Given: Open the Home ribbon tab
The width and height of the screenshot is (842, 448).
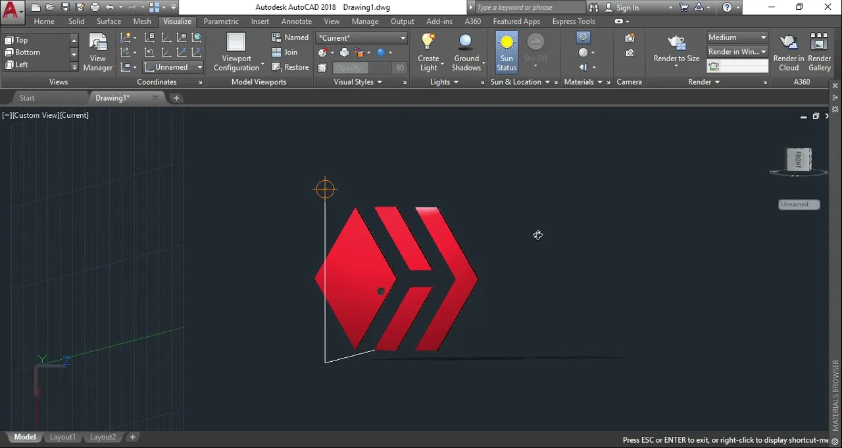Looking at the screenshot, I should [44, 21].
